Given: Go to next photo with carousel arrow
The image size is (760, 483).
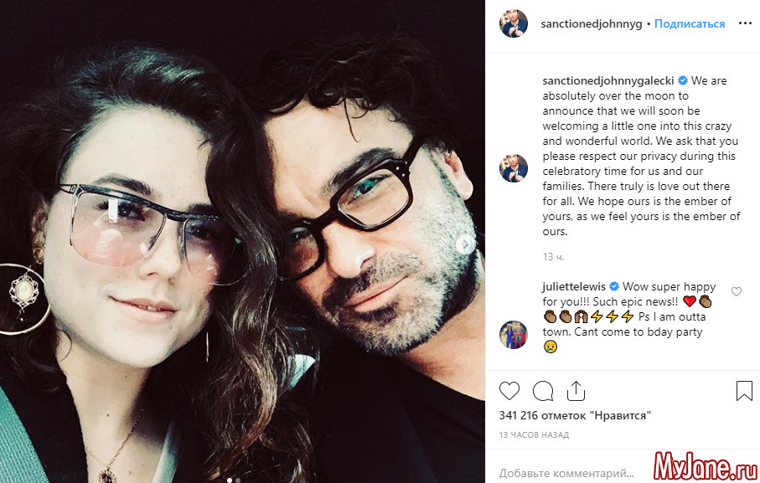Looking at the screenshot, I should [466, 244].
